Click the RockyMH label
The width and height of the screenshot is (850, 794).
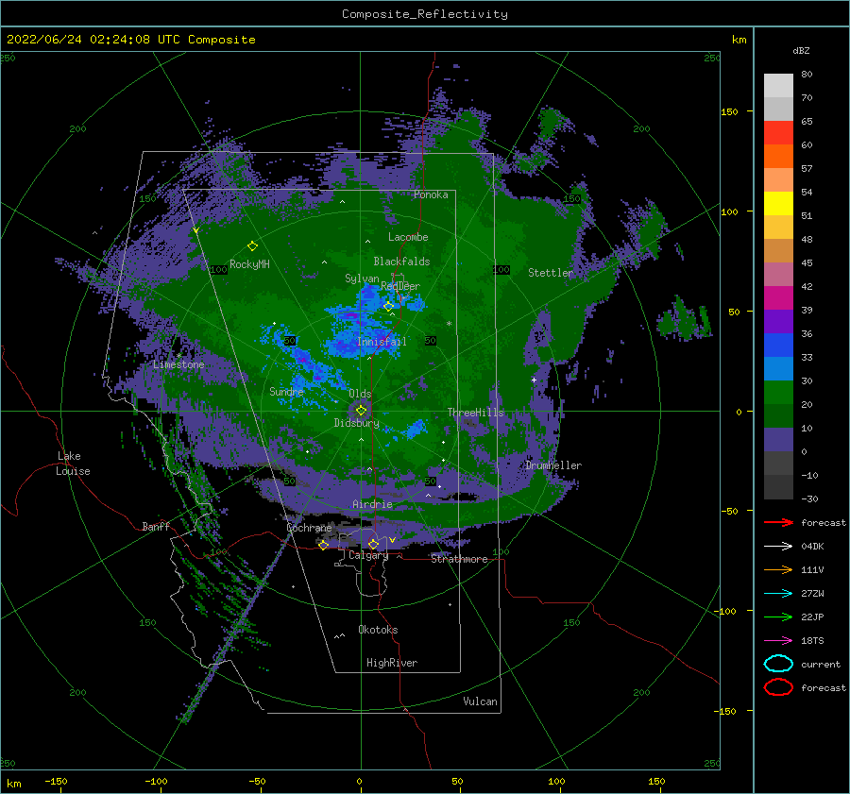coord(249,264)
